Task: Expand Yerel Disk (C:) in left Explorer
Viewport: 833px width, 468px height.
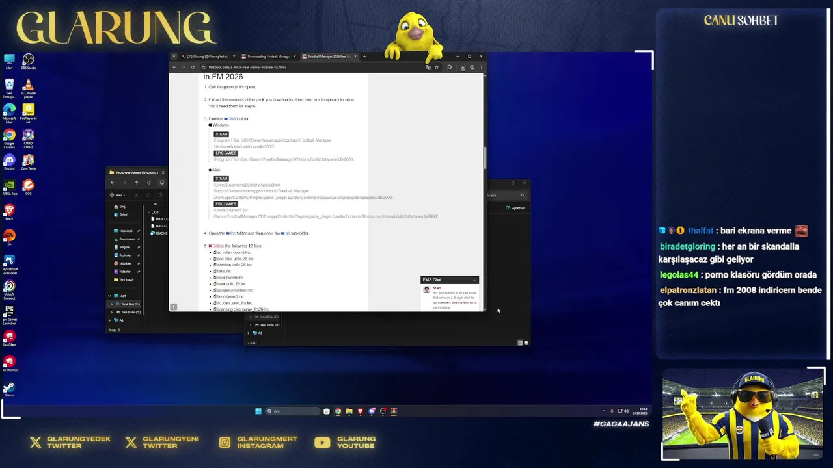Action: (112, 304)
